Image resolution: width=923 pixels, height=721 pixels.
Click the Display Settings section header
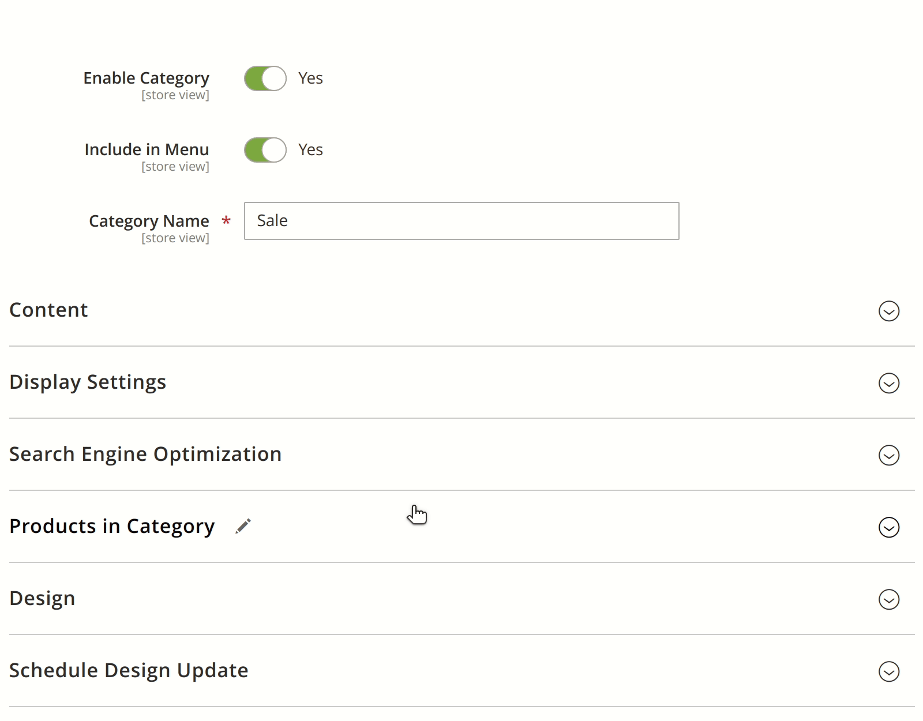click(88, 382)
